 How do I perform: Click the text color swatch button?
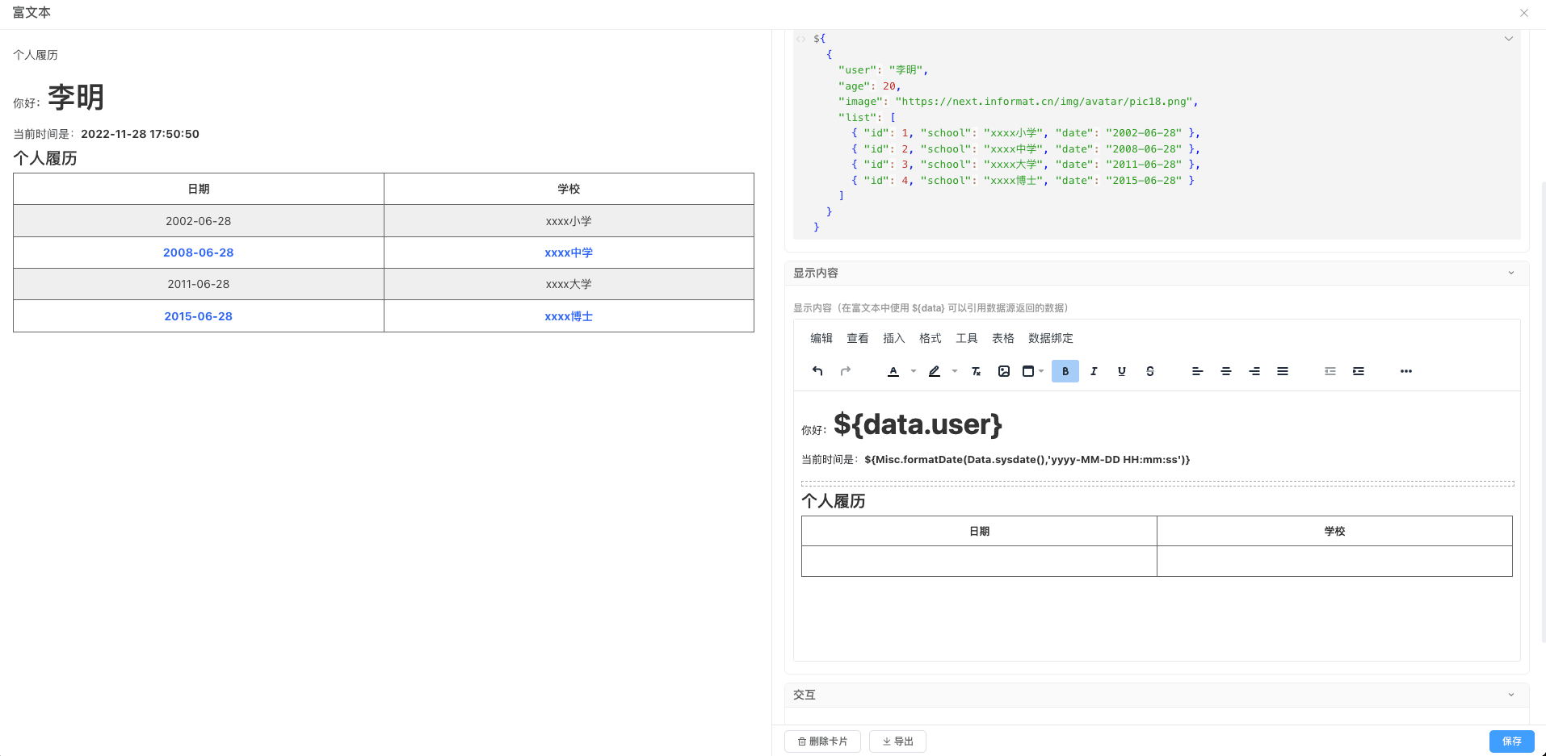tap(893, 371)
